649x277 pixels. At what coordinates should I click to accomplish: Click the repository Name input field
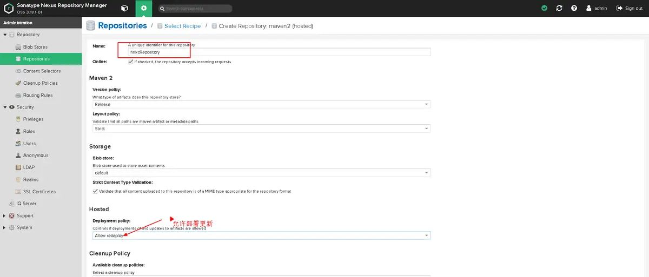point(279,52)
